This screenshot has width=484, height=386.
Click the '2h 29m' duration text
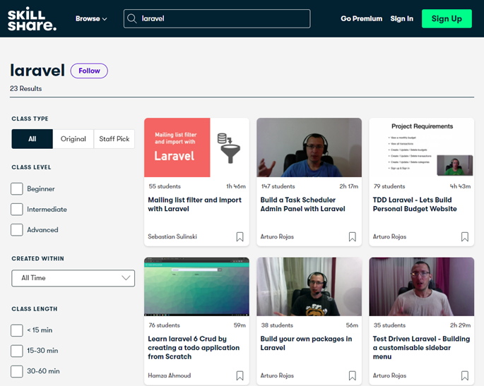(460, 325)
